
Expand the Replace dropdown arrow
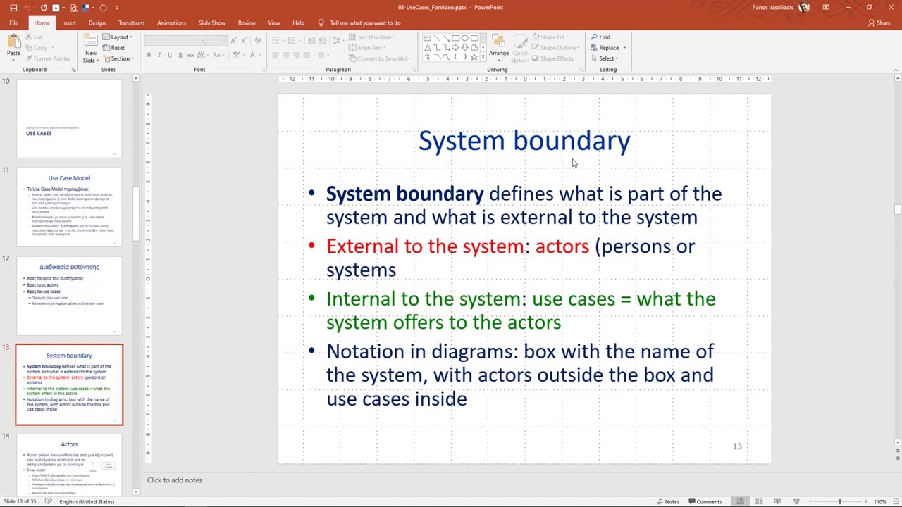(624, 48)
